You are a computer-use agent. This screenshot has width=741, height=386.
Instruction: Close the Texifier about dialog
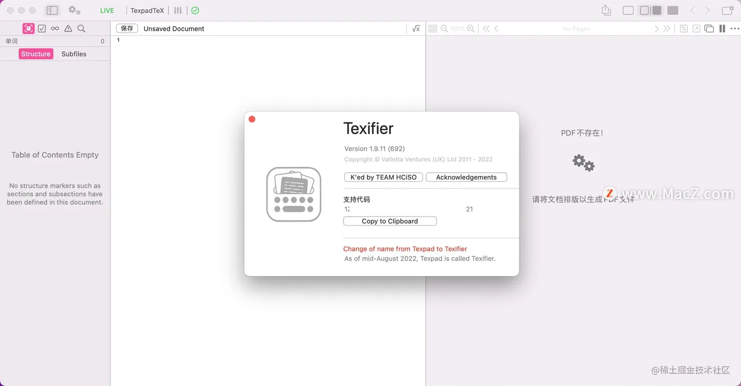(x=252, y=119)
